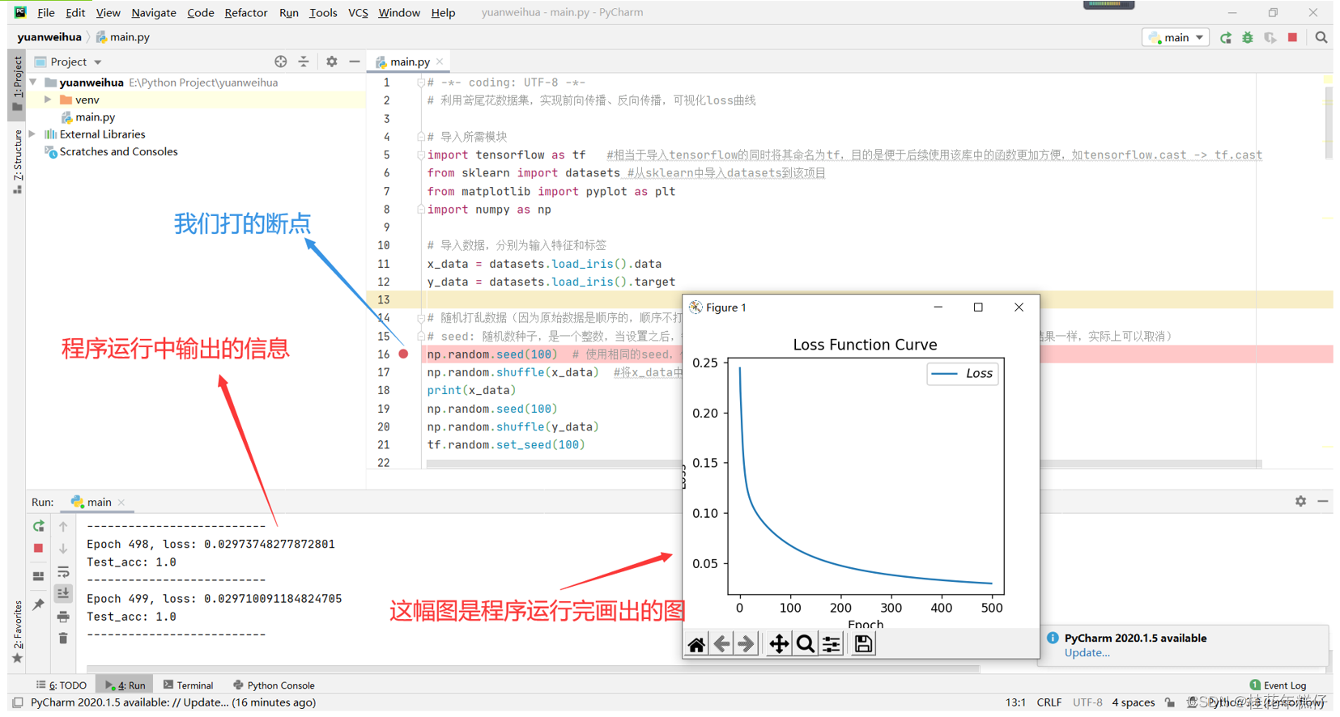Click Down the Stack Trace arrow

click(x=63, y=549)
